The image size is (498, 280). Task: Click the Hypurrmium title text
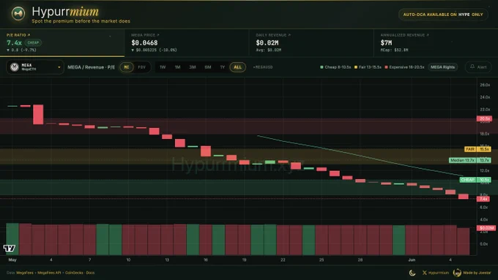pos(65,12)
